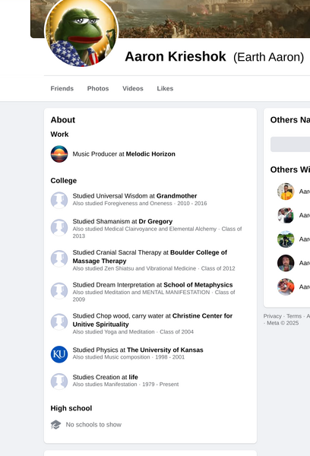Switch to the Photos tab
The width and height of the screenshot is (310, 456).
98,88
